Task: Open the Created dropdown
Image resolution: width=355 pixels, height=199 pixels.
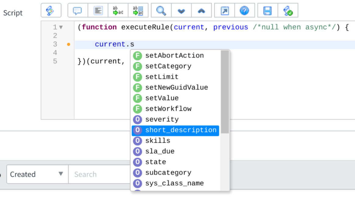Action: tap(37, 174)
